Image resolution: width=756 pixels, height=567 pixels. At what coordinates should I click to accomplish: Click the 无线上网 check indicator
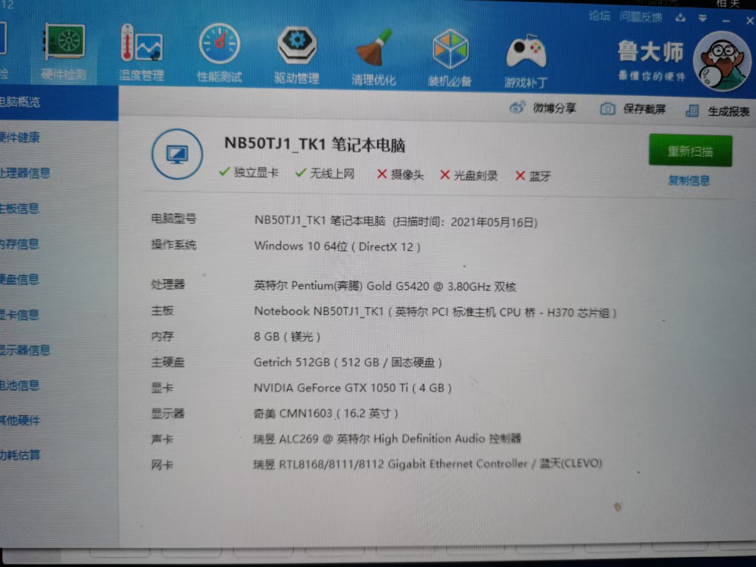click(325, 173)
